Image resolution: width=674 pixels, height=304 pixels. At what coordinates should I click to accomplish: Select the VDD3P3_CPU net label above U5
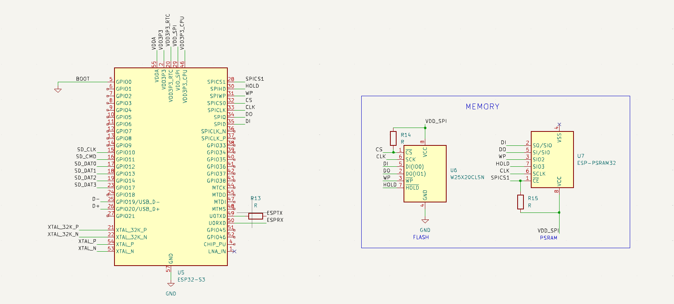click(x=182, y=33)
